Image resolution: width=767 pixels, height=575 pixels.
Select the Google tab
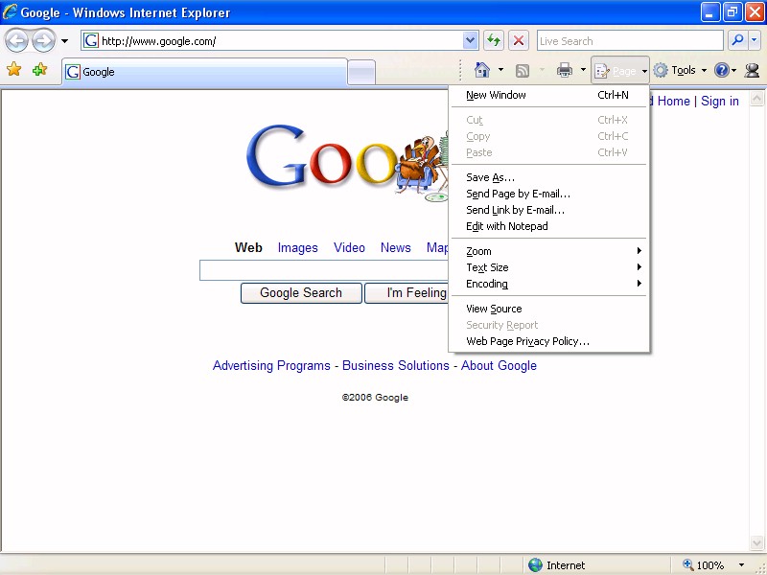(x=204, y=72)
